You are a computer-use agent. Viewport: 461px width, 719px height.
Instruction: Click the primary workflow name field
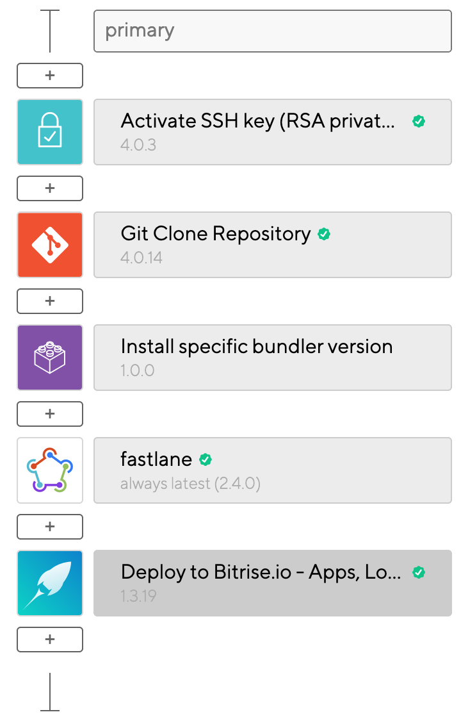pyautogui.click(x=273, y=31)
